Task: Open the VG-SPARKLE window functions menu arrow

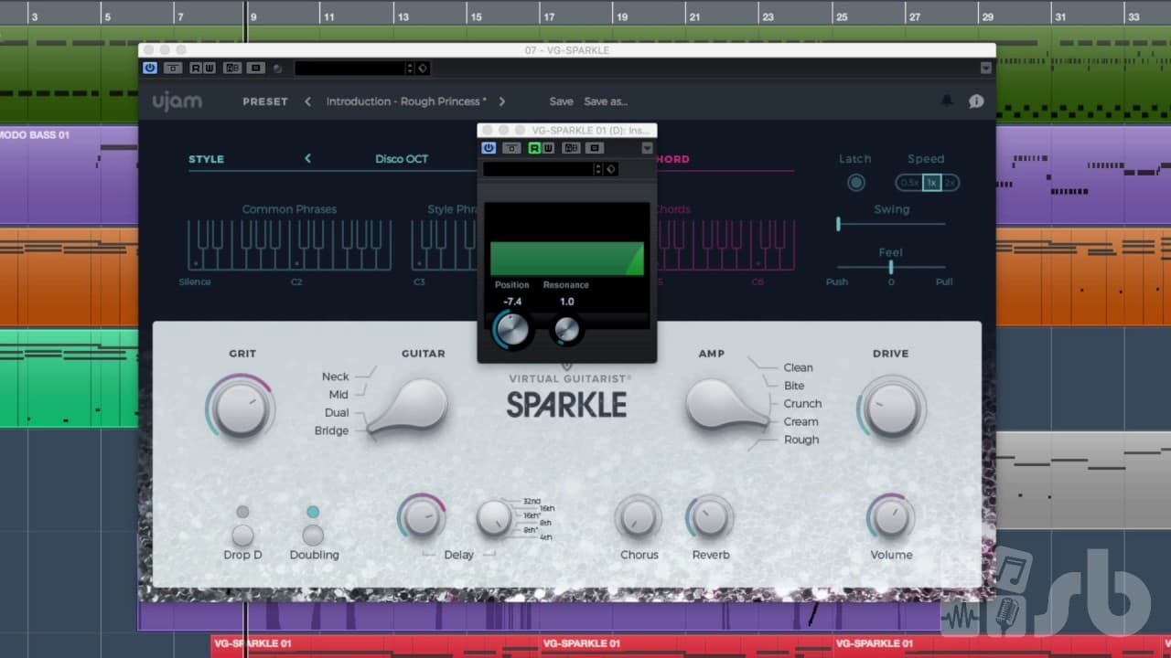Action: tap(985, 68)
